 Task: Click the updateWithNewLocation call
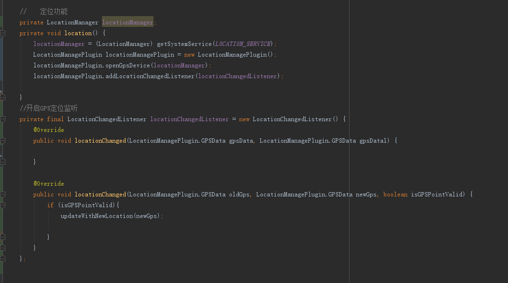(97, 216)
